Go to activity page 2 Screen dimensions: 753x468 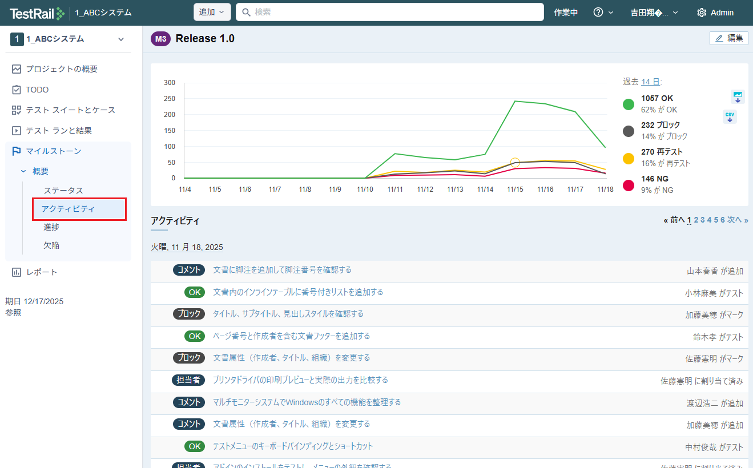point(696,220)
